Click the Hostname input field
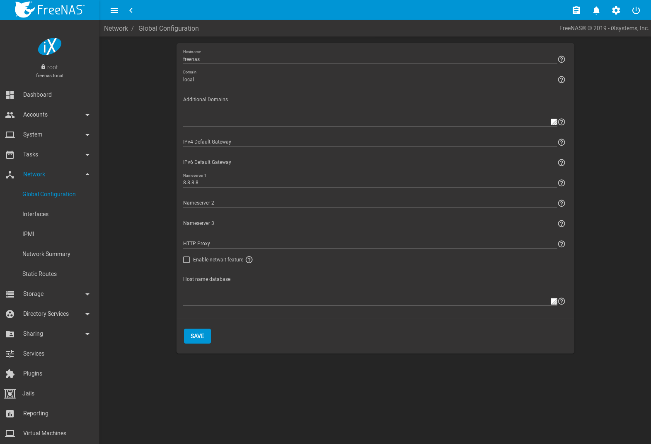 point(370,59)
